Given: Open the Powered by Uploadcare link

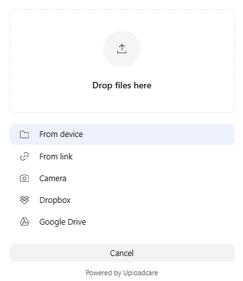Looking at the screenshot, I should click(x=122, y=273).
